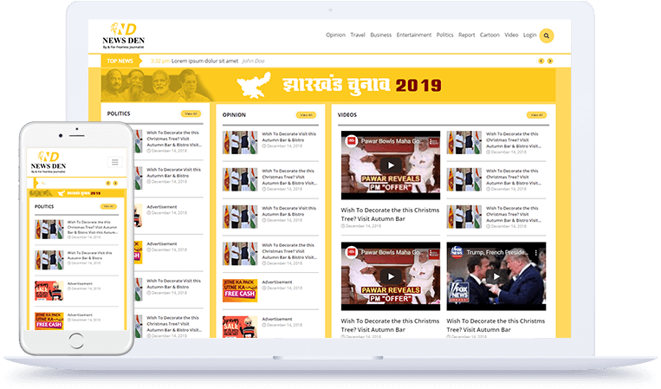Image resolution: width=661 pixels, height=389 pixels.
Task: Open the Cartoon menu item
Action: [489, 35]
